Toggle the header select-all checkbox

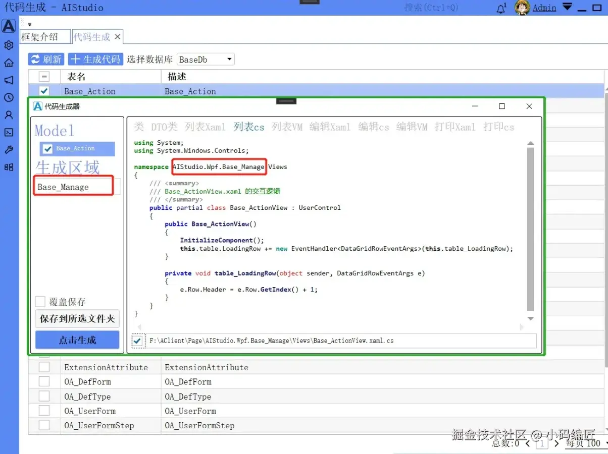pos(44,77)
